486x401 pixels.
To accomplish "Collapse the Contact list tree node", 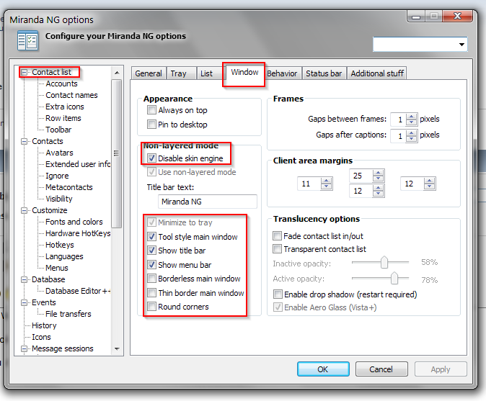I will pos(24,73).
